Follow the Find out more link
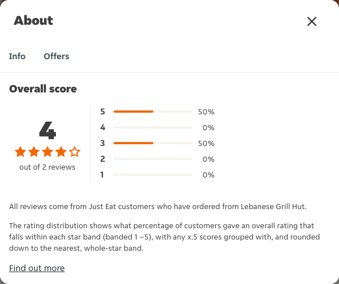 pyautogui.click(x=37, y=268)
